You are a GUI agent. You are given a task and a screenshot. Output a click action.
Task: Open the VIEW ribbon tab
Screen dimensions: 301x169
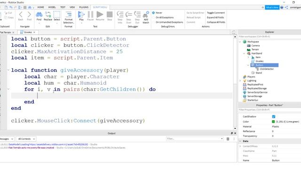pyautogui.click(x=72, y=8)
